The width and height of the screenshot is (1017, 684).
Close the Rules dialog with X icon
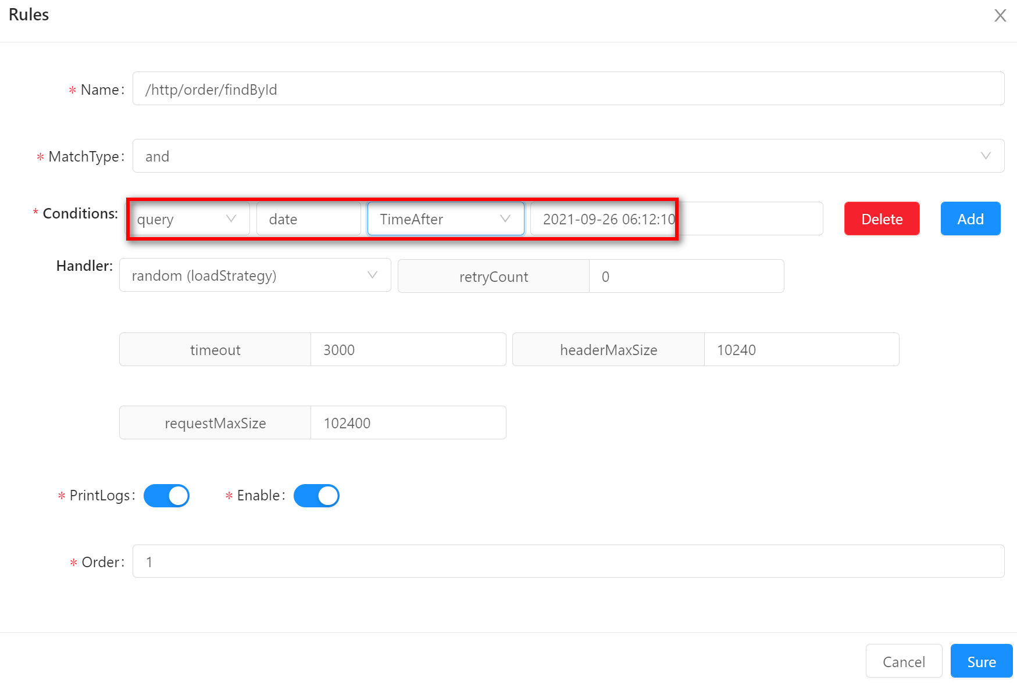pos(1000,16)
